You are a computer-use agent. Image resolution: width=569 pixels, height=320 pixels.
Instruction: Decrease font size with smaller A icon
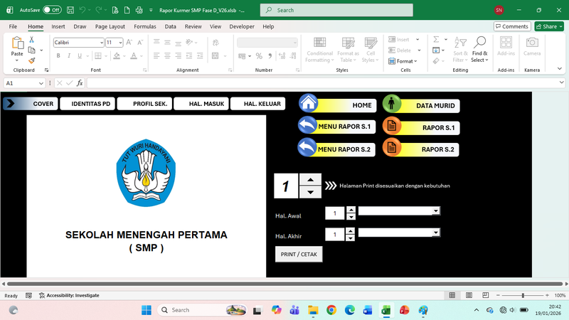click(x=140, y=43)
